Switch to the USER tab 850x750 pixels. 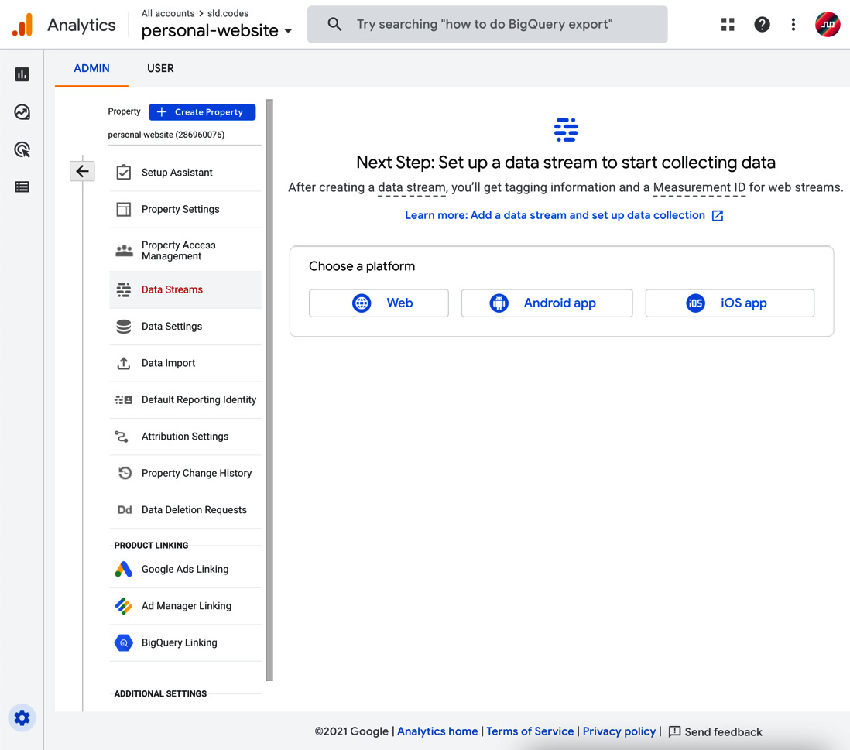[x=160, y=68]
